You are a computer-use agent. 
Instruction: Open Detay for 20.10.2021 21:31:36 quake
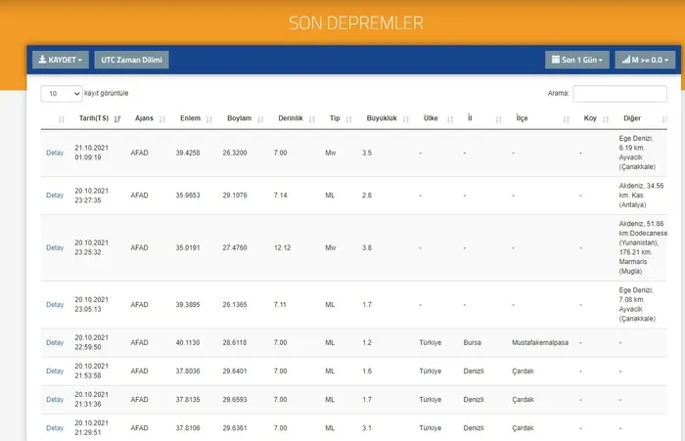click(55, 400)
